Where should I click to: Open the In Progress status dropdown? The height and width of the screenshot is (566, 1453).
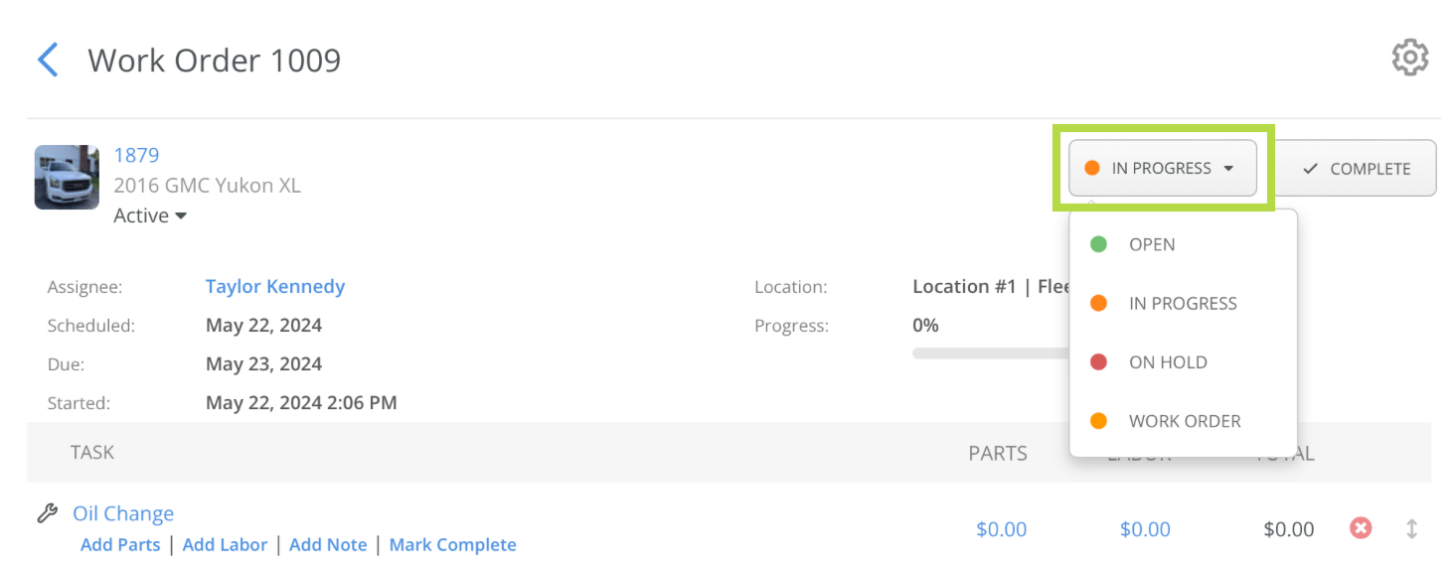(x=1162, y=168)
